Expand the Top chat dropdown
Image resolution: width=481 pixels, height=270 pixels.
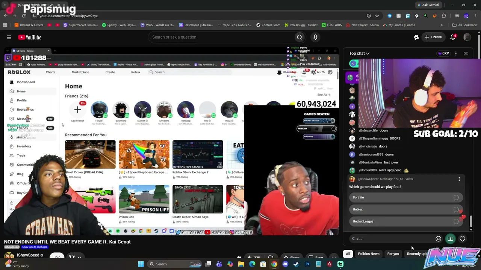(x=359, y=54)
